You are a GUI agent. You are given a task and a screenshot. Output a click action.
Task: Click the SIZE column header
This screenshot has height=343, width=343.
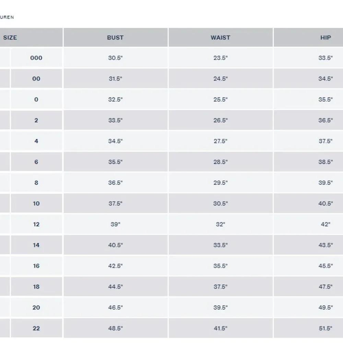pyautogui.click(x=10, y=38)
